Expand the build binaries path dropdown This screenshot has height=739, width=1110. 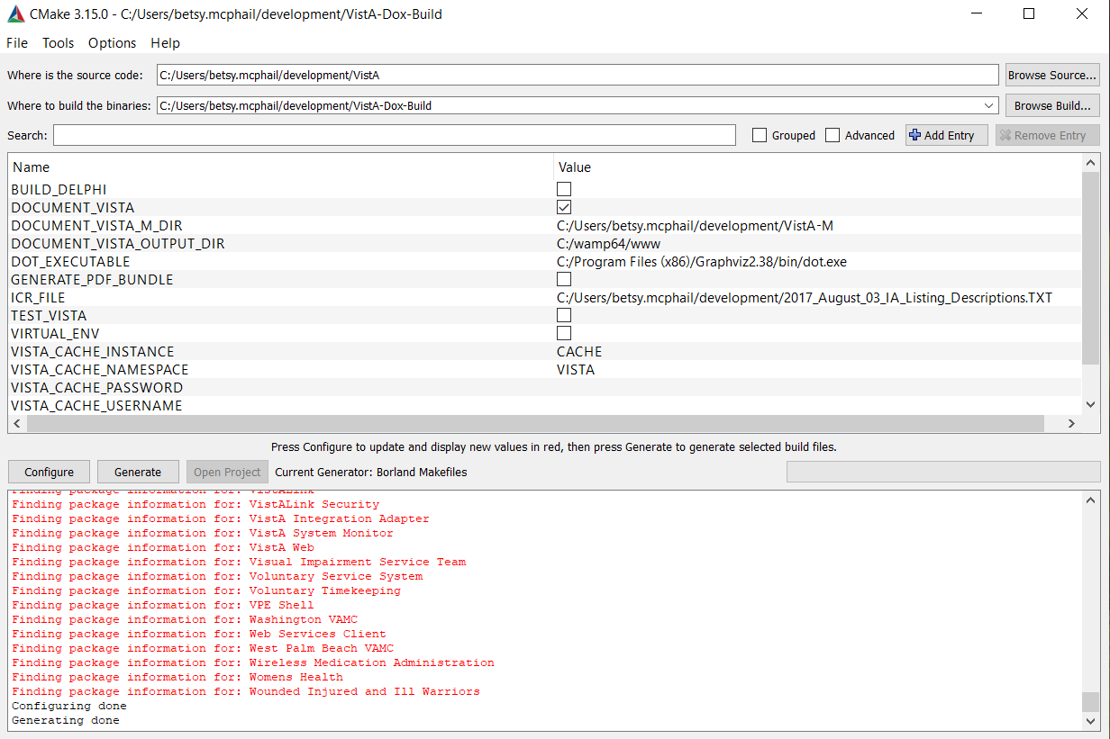pos(990,105)
